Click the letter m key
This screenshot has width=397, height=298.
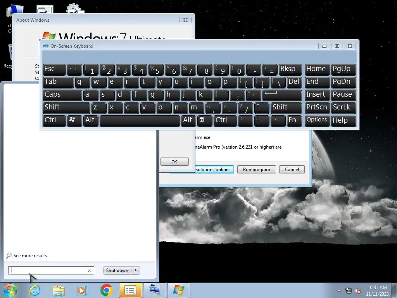click(197, 108)
